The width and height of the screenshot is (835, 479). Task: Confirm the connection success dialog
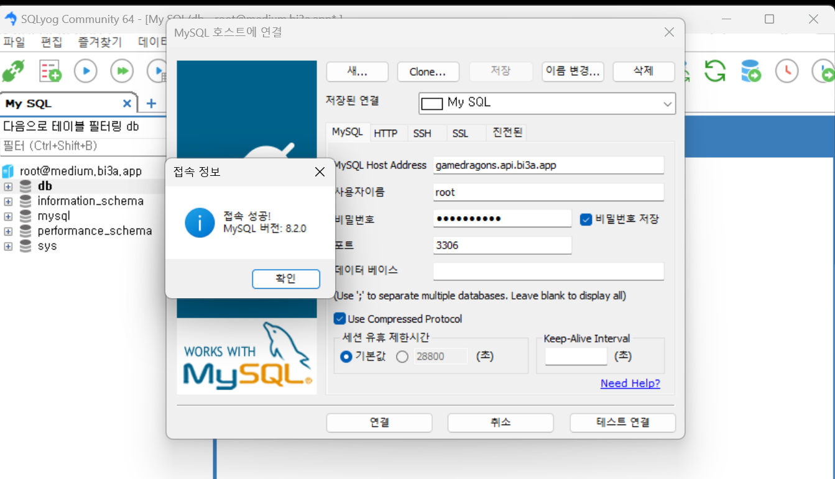[x=285, y=279]
